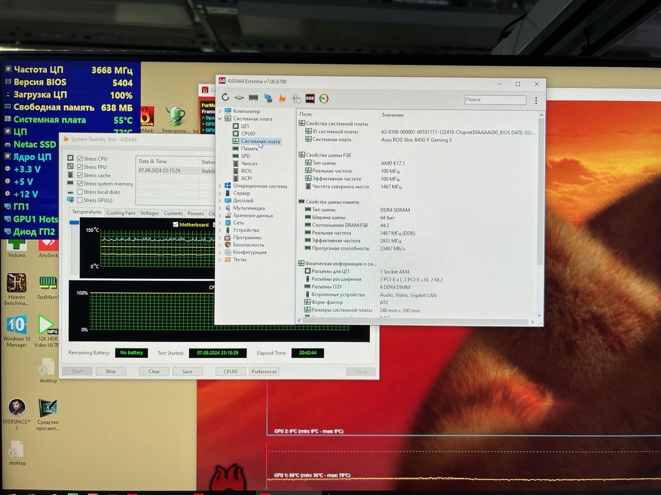Image resolution: width=661 pixels, height=495 pixels.
Task: Open the 12K HDR Video ULTRA file icon
Action: (47, 331)
